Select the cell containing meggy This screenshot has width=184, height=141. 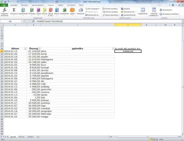[x=78, y=117]
